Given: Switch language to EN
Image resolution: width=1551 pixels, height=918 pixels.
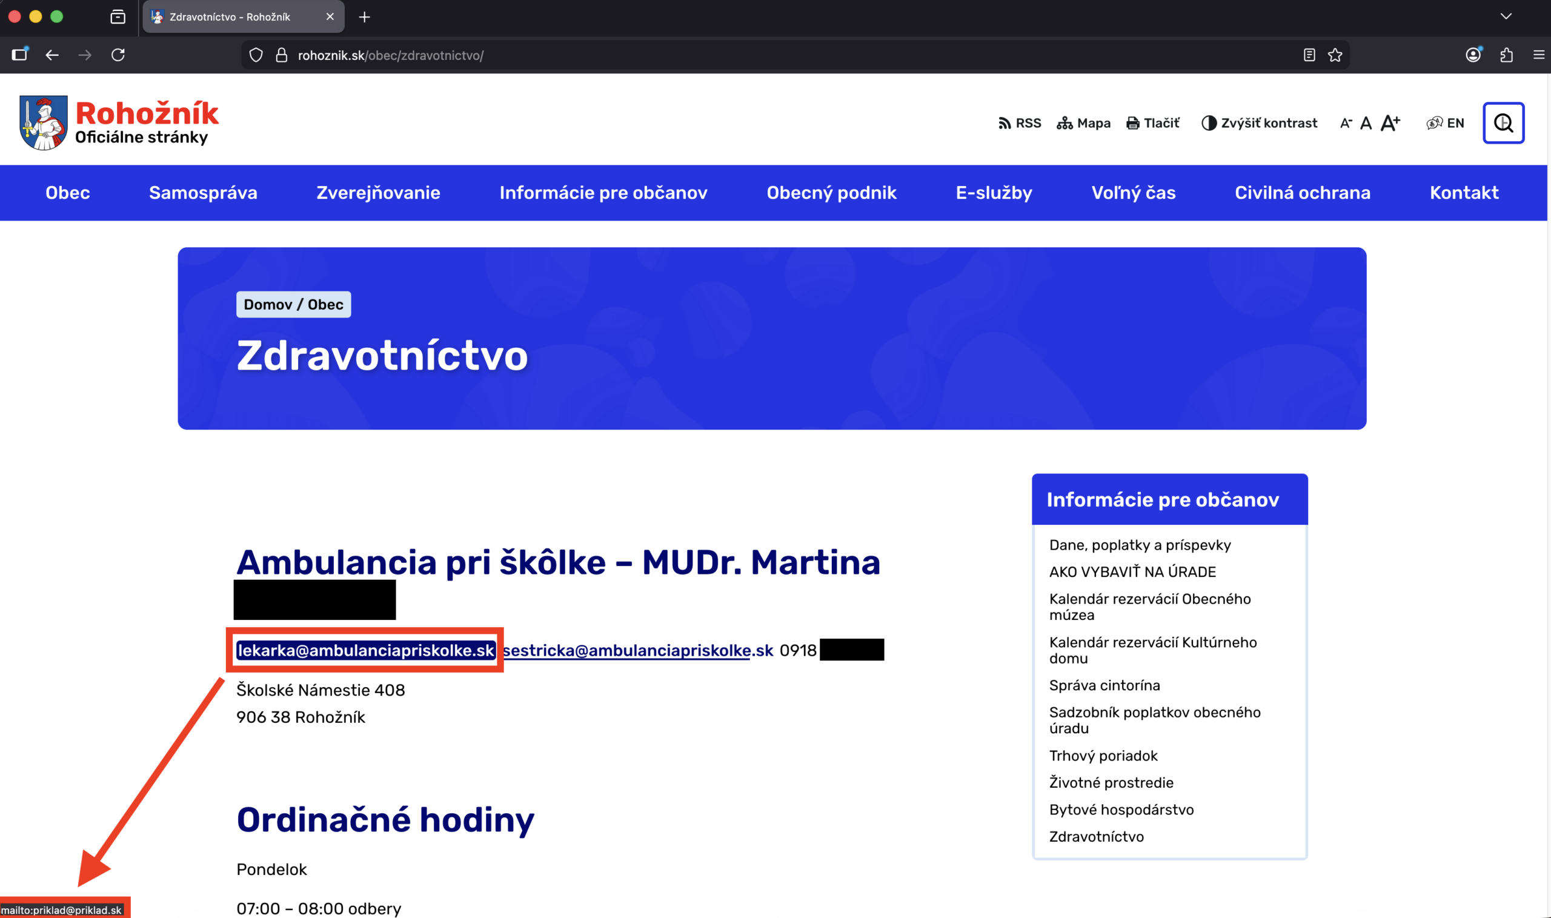Looking at the screenshot, I should (x=1445, y=123).
